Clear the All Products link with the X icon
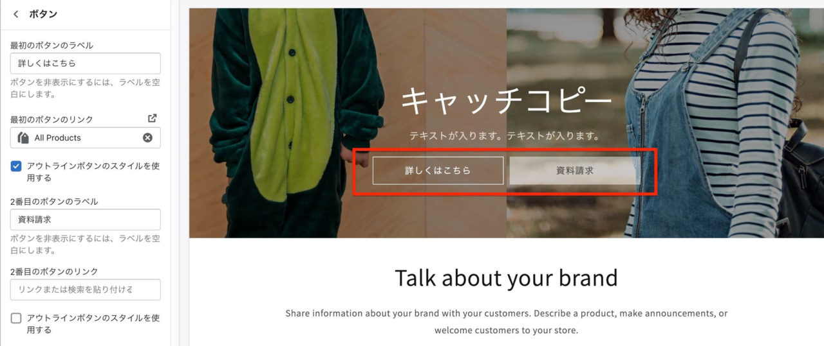 147,137
